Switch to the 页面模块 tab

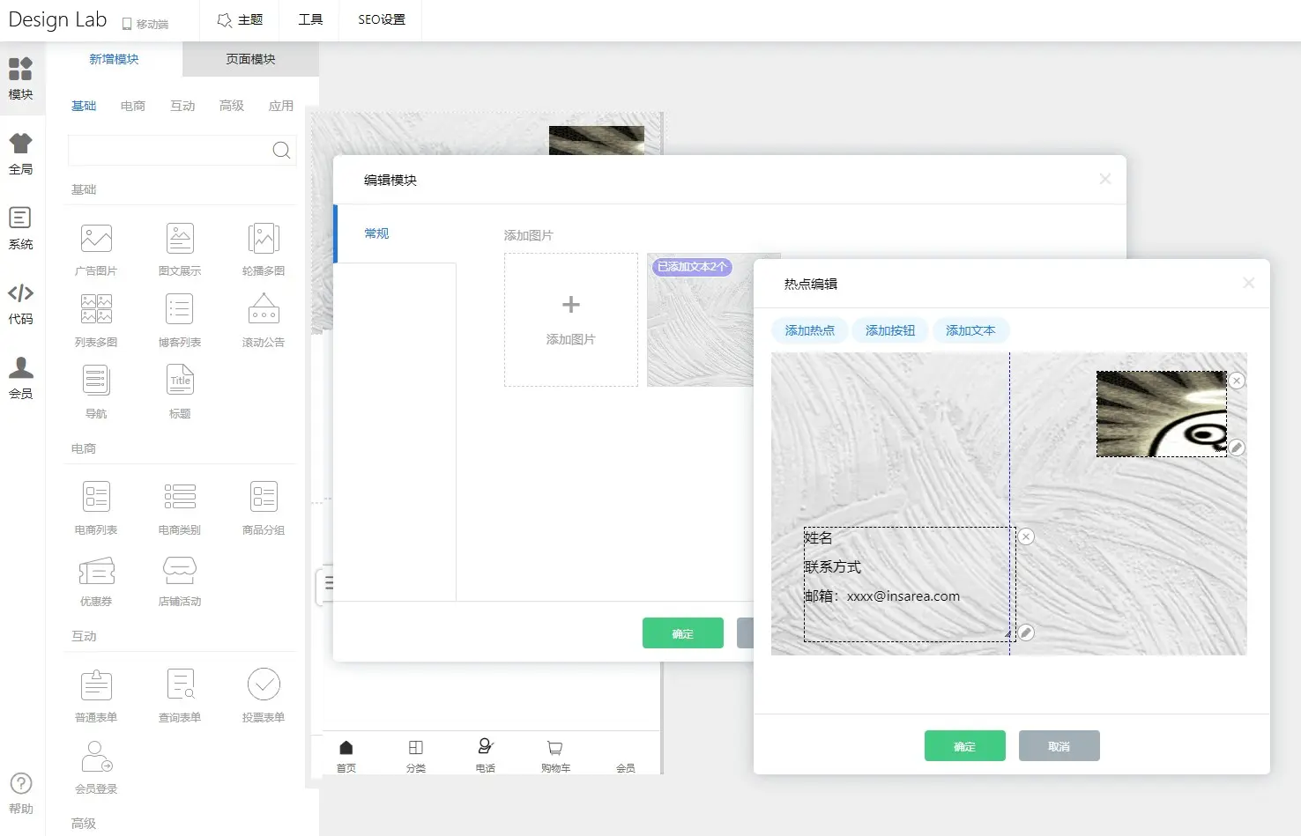(250, 59)
